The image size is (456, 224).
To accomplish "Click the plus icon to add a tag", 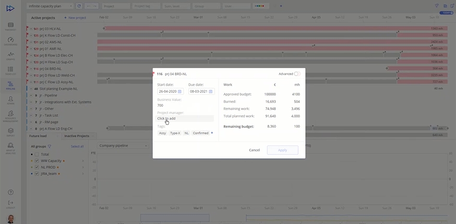I will point(212,133).
